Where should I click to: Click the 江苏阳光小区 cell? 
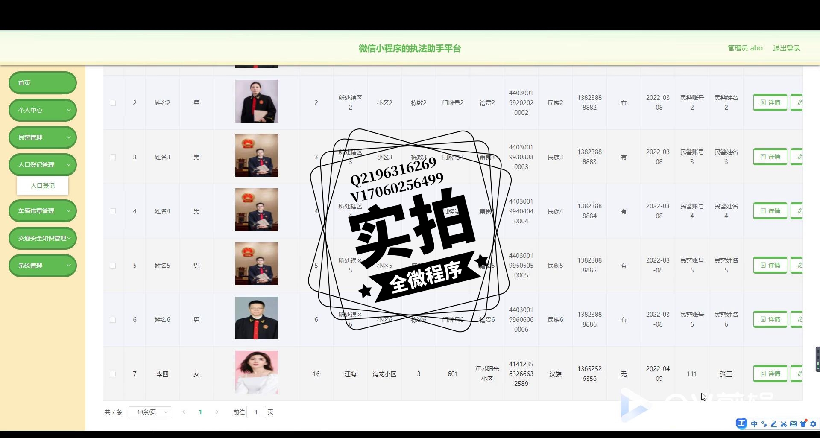pos(487,374)
